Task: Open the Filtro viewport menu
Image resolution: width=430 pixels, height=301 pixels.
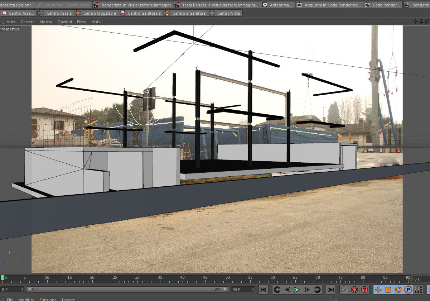Action: pos(82,22)
